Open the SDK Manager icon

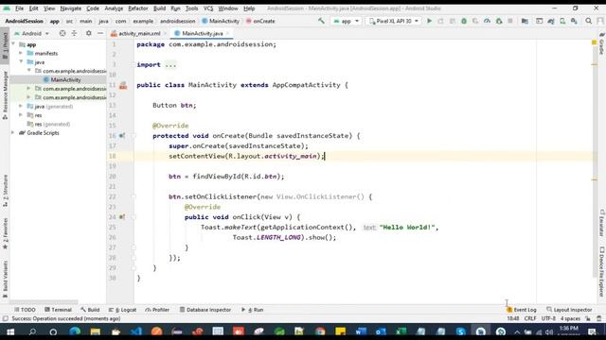point(575,21)
